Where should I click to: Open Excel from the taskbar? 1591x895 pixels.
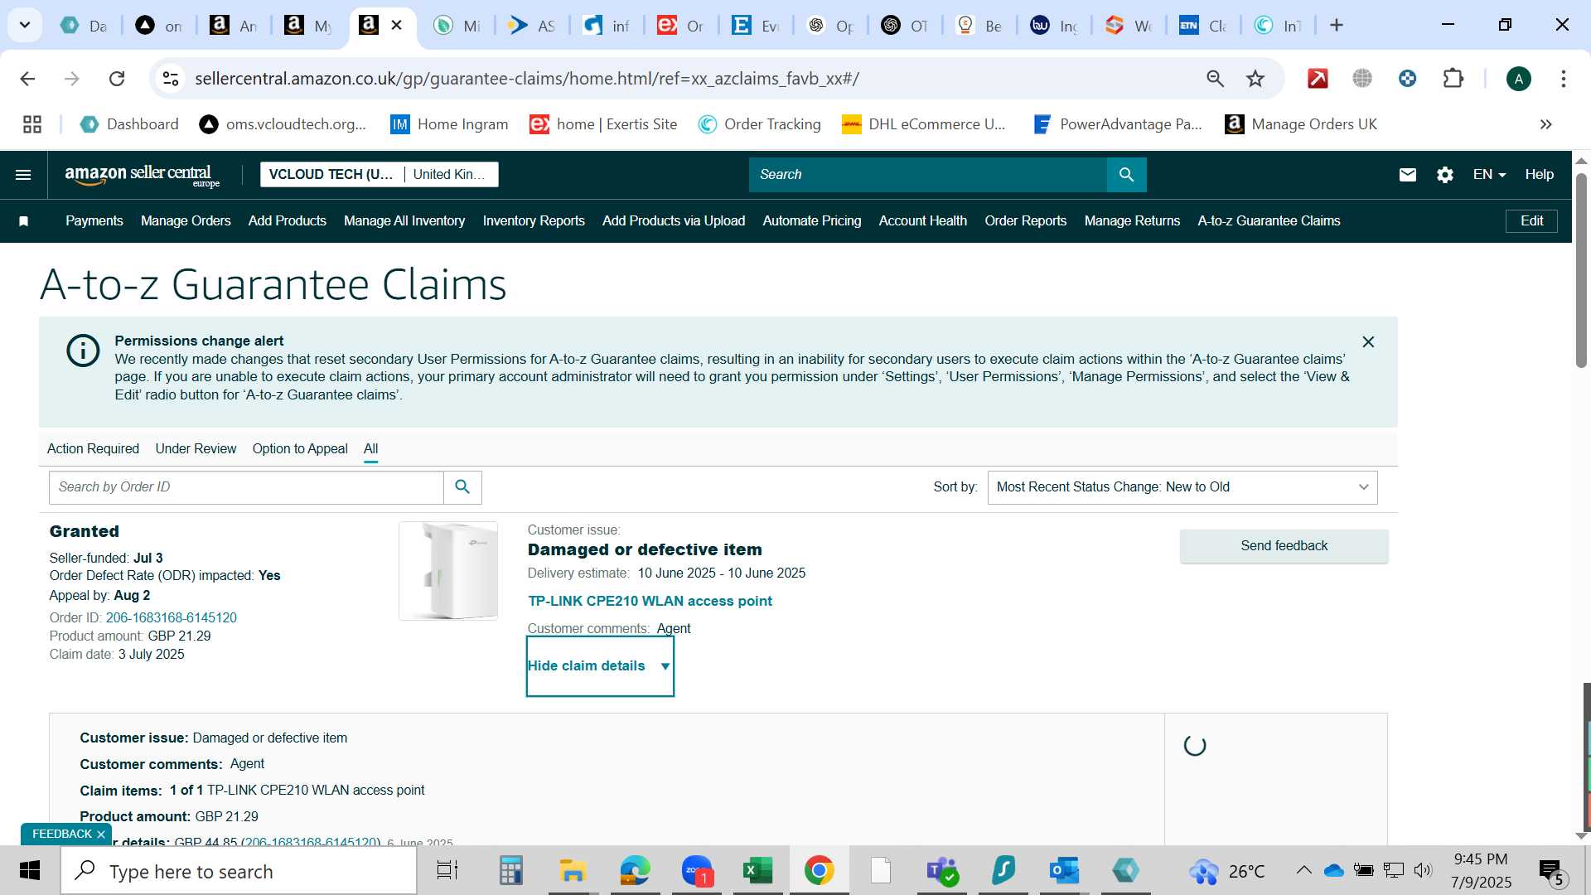pos(757,871)
